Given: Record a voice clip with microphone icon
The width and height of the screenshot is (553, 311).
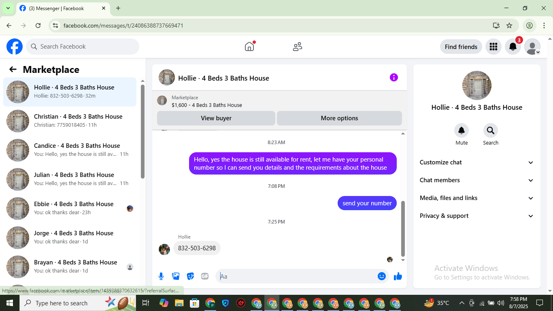Looking at the screenshot, I should (x=161, y=276).
